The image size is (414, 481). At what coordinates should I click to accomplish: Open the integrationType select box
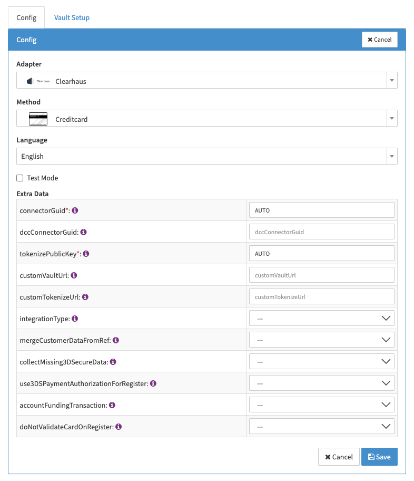pyautogui.click(x=321, y=318)
